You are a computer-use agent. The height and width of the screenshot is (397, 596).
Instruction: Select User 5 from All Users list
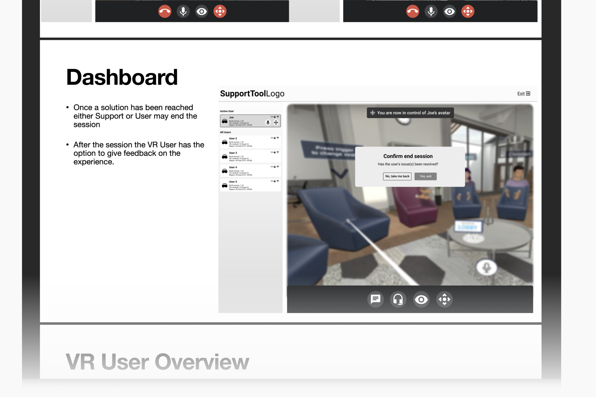[250, 185]
